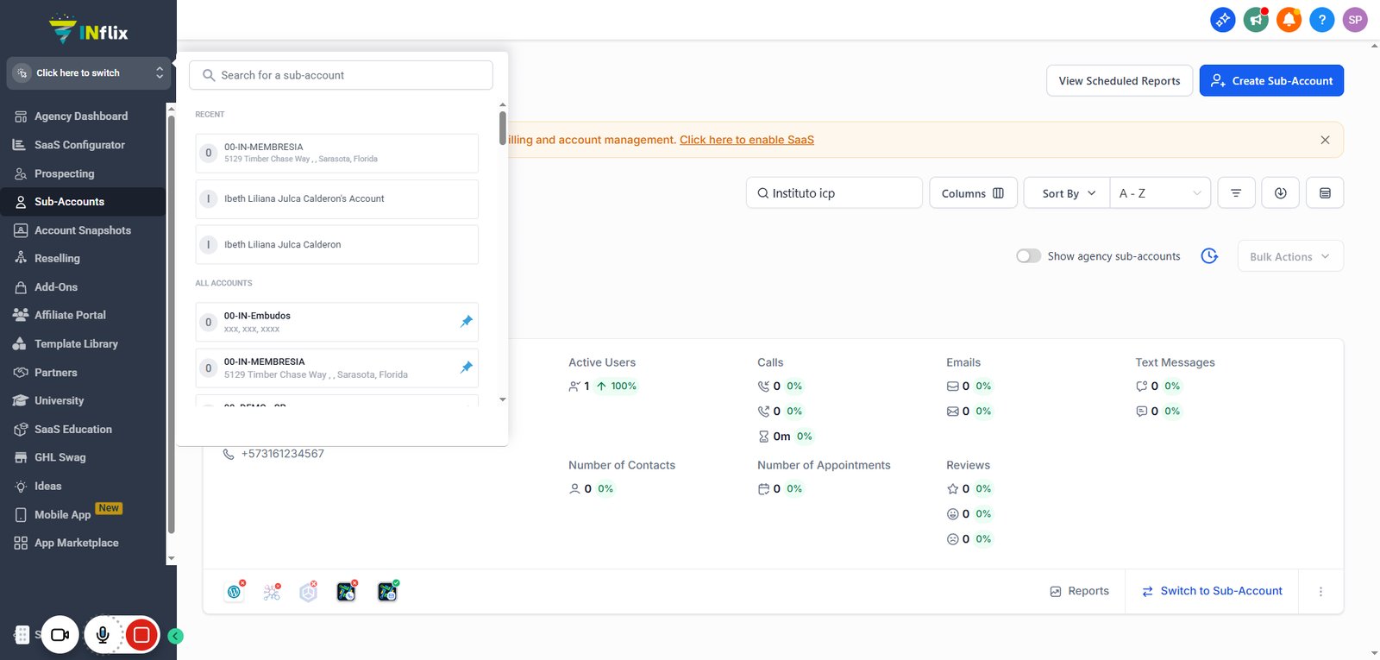Open the Columns dropdown
Viewport: 1380px width, 660px height.
point(973,193)
